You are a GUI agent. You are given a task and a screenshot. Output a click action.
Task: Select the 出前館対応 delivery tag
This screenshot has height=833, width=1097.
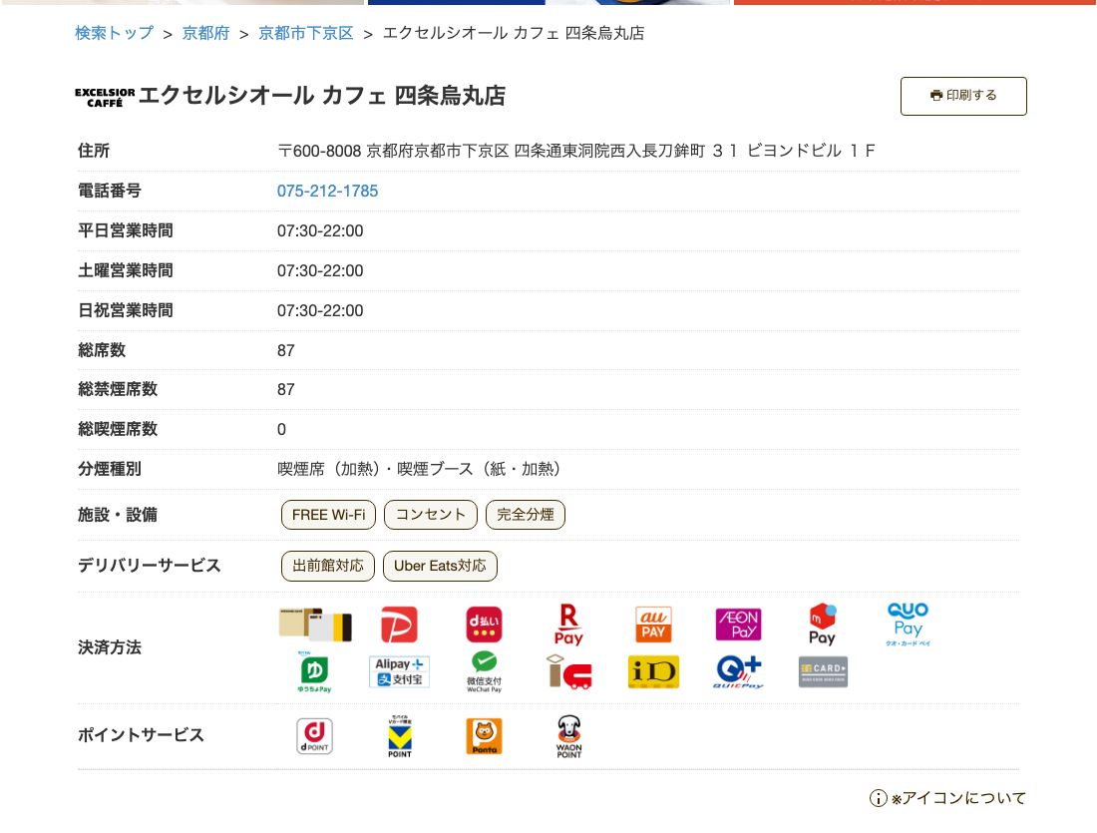click(x=327, y=566)
